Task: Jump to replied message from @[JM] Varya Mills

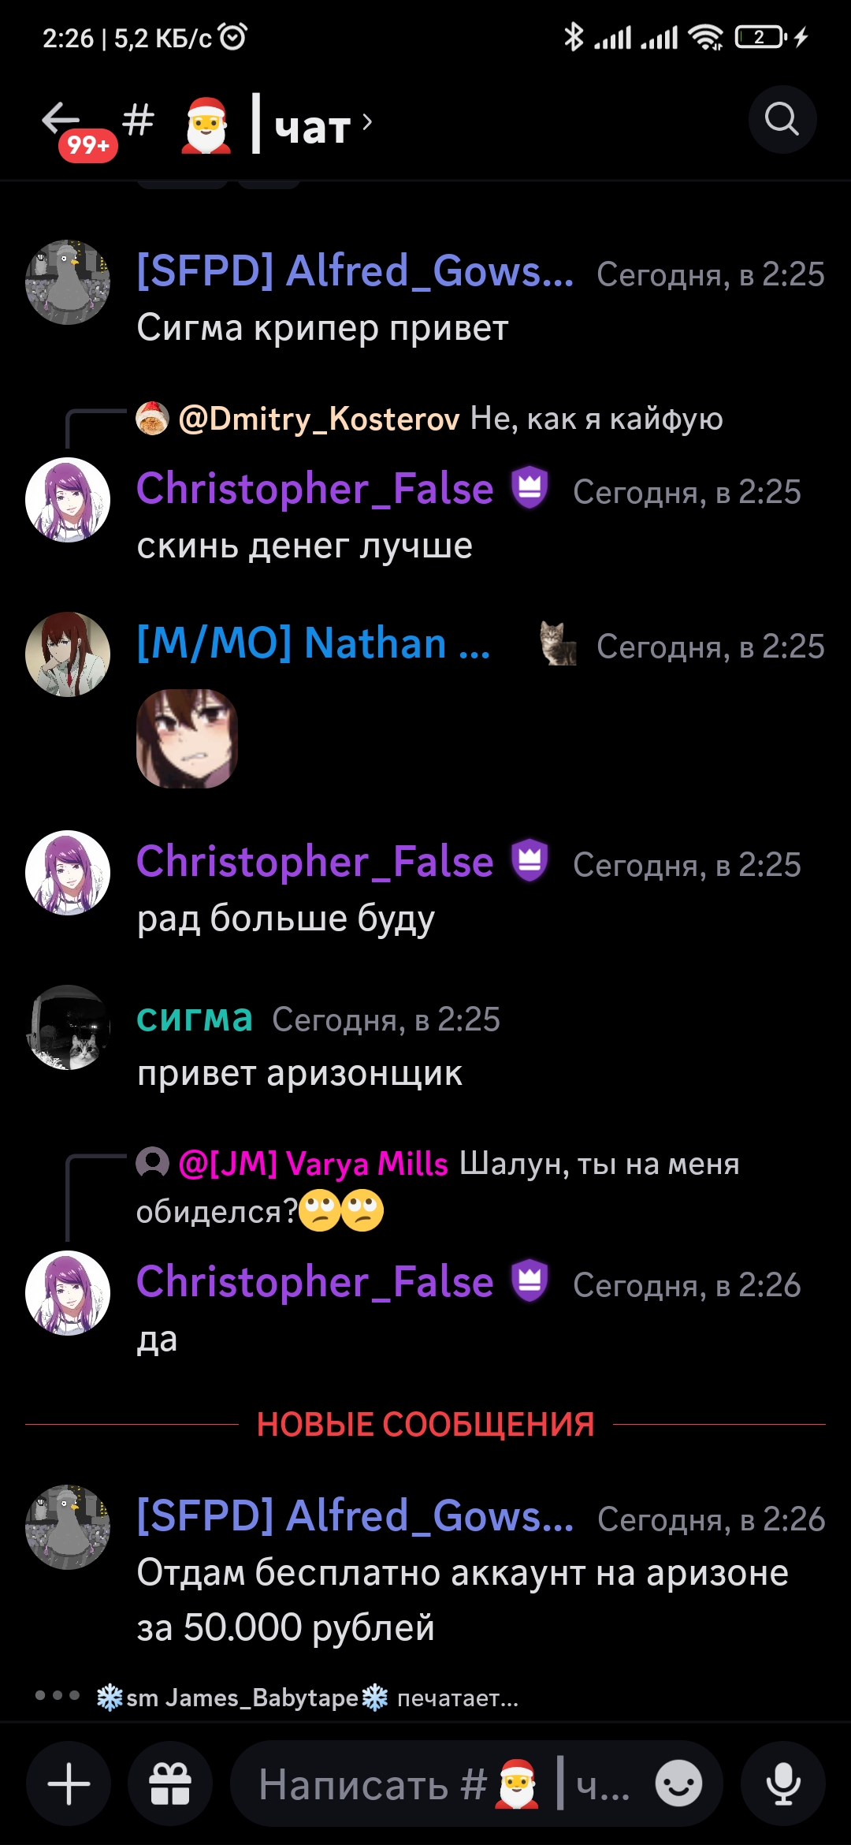Action: pos(438,1187)
